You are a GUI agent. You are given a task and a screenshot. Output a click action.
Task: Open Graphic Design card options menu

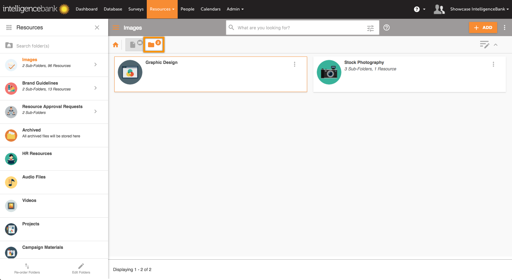click(x=294, y=64)
